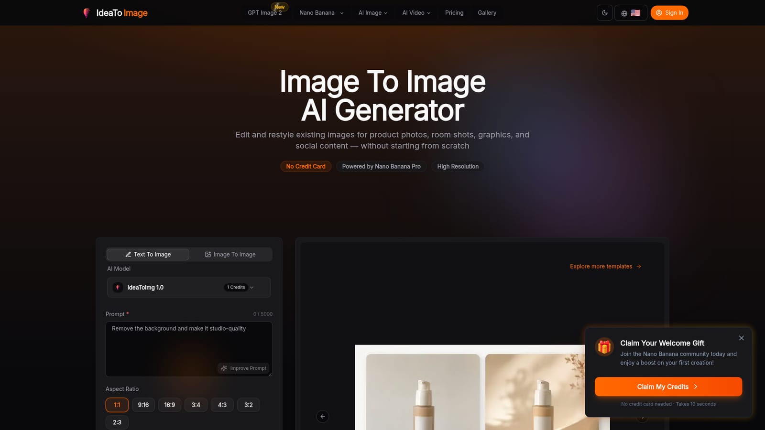The width and height of the screenshot is (765, 430).
Task: Open GPT Image 2 page
Action: 265,13
